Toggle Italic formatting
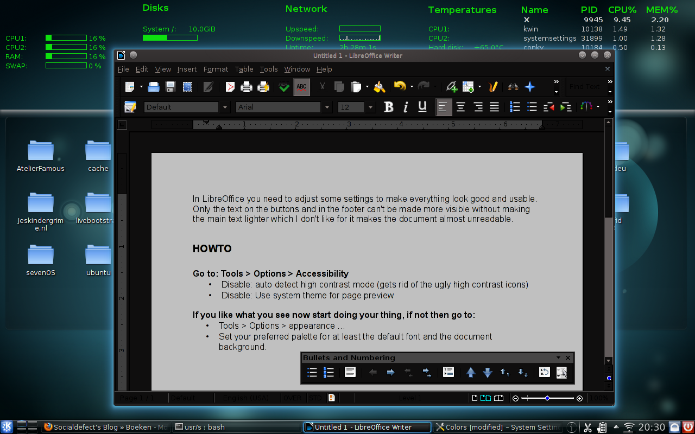Image resolution: width=695 pixels, height=434 pixels. [x=406, y=107]
